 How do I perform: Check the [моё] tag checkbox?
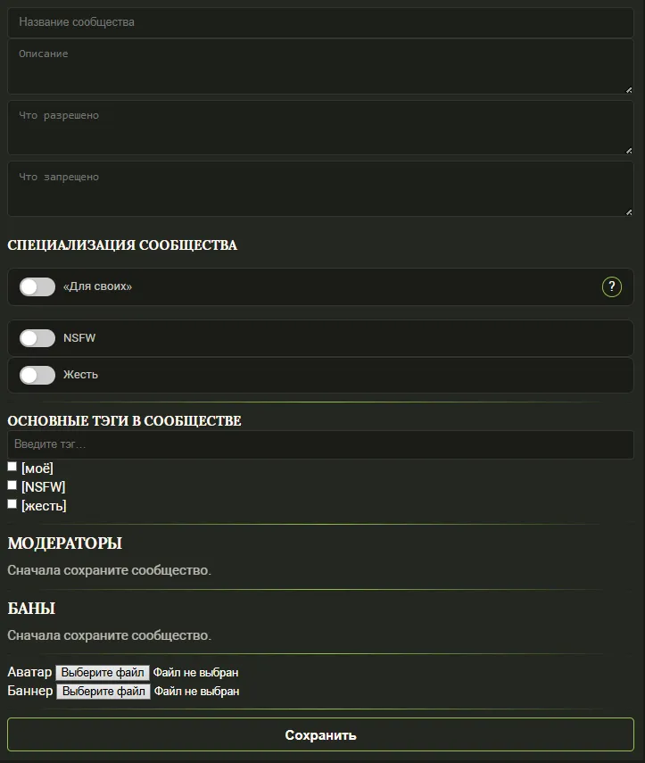click(12, 467)
